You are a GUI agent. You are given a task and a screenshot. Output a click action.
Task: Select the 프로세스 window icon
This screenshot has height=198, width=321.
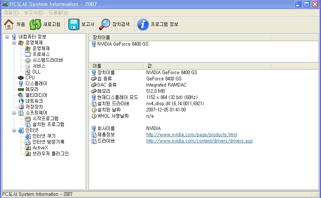(28, 54)
